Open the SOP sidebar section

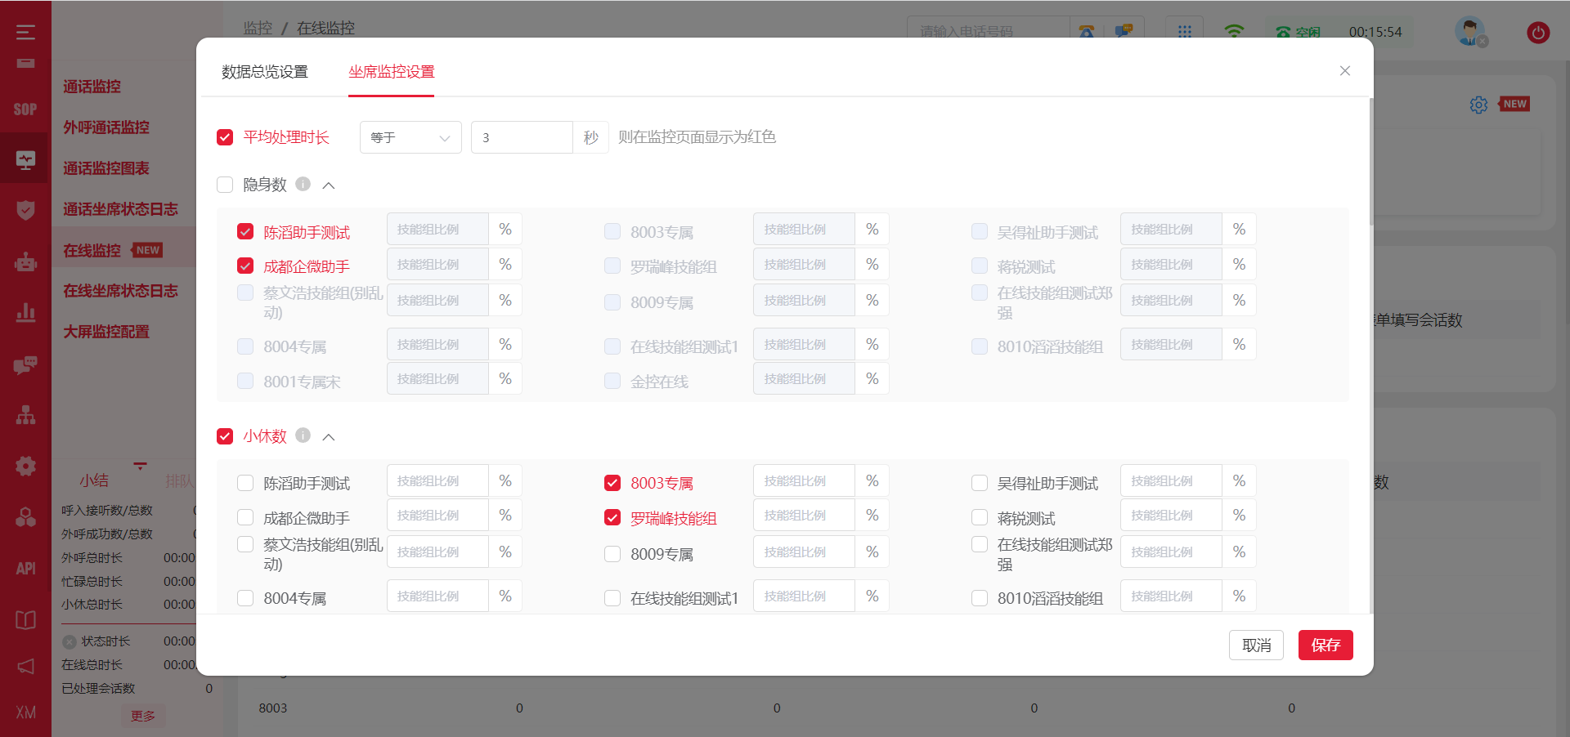25,109
